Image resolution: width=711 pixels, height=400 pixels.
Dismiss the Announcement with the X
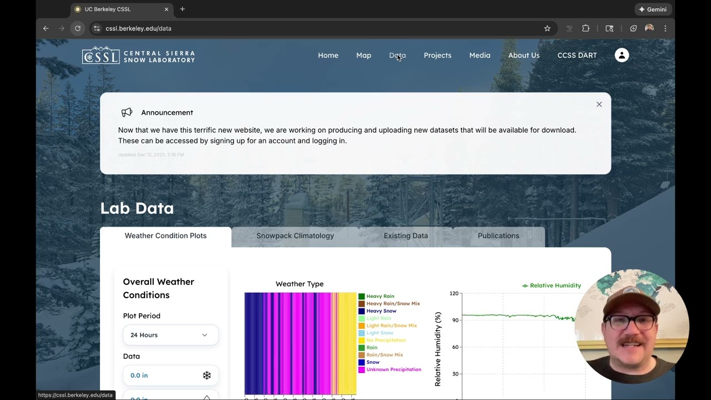coord(599,104)
